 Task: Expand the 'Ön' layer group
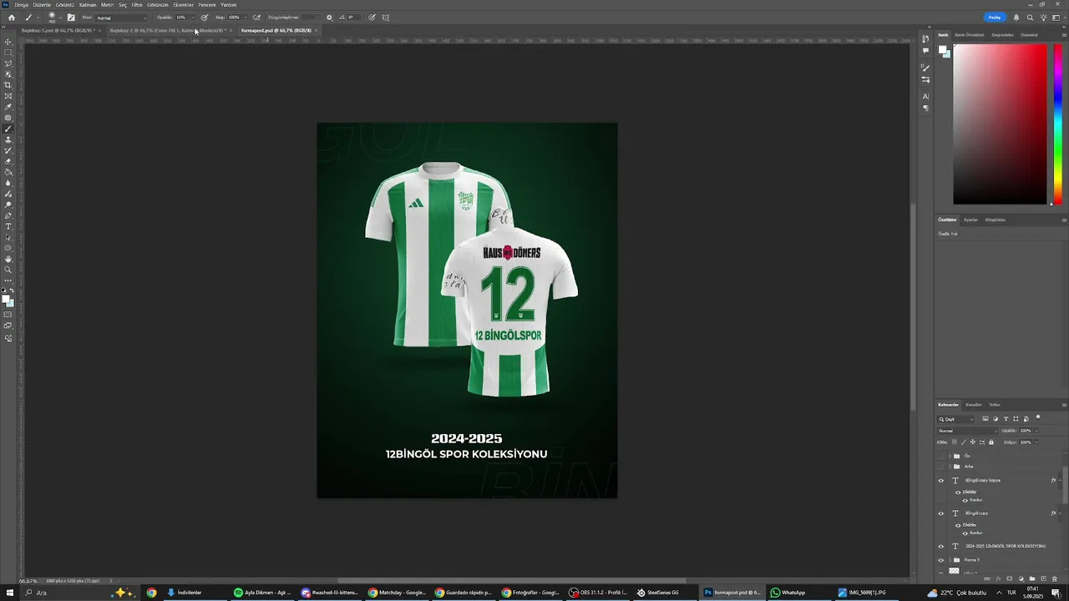[950, 456]
